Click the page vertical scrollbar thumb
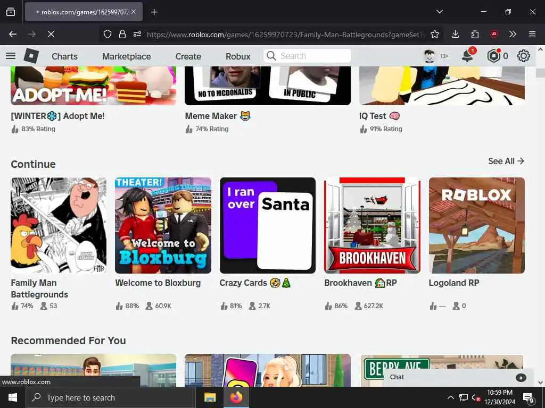Viewport: 545px width, 408px height. (x=540, y=73)
